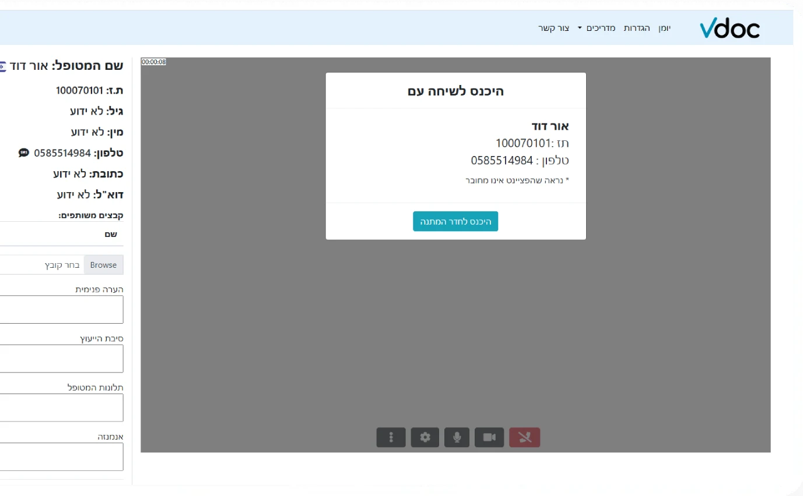Toggle the video camera button

(489, 437)
